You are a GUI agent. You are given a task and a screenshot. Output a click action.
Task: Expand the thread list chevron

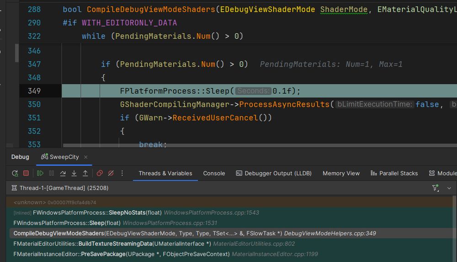coord(449,188)
